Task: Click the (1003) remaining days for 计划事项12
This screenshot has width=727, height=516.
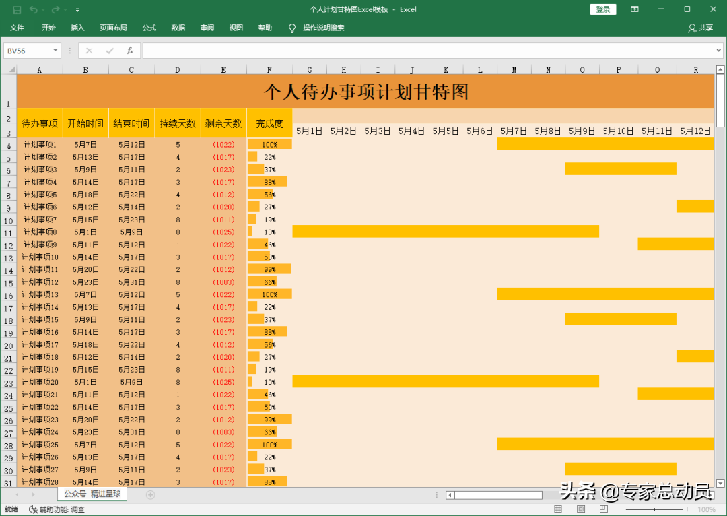Action: click(223, 282)
